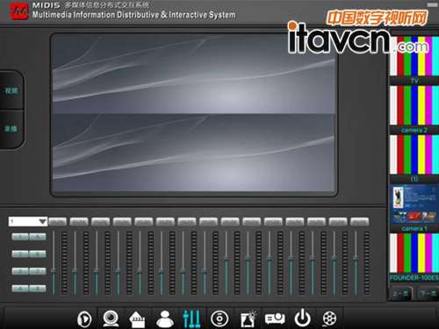Viewport: 439px width, 329px height.
Task: Click the first channel volume fader handle
Action: click(54, 271)
